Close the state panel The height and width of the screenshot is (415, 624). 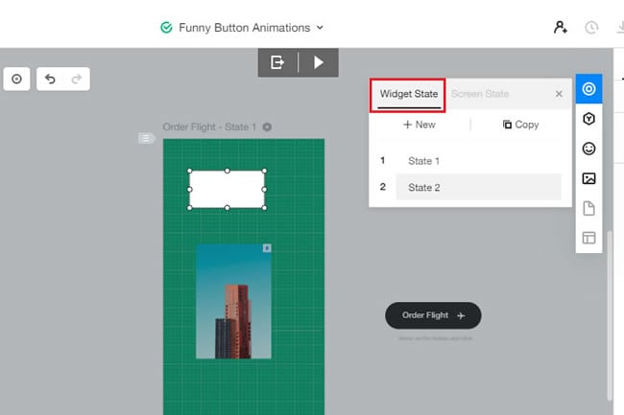coord(559,94)
